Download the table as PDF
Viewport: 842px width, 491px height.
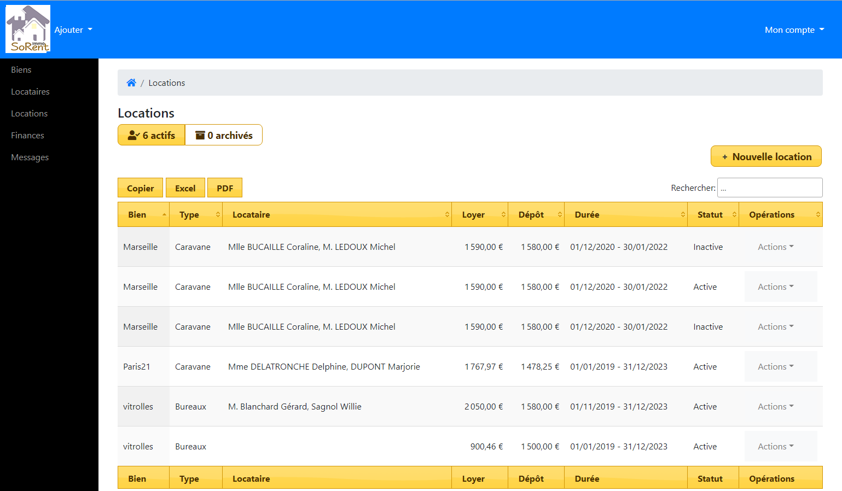(x=224, y=188)
